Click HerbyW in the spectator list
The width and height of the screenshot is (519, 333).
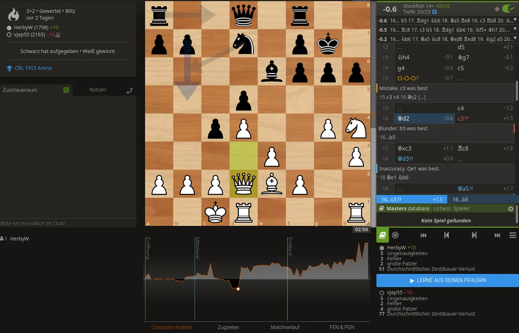click(19, 239)
